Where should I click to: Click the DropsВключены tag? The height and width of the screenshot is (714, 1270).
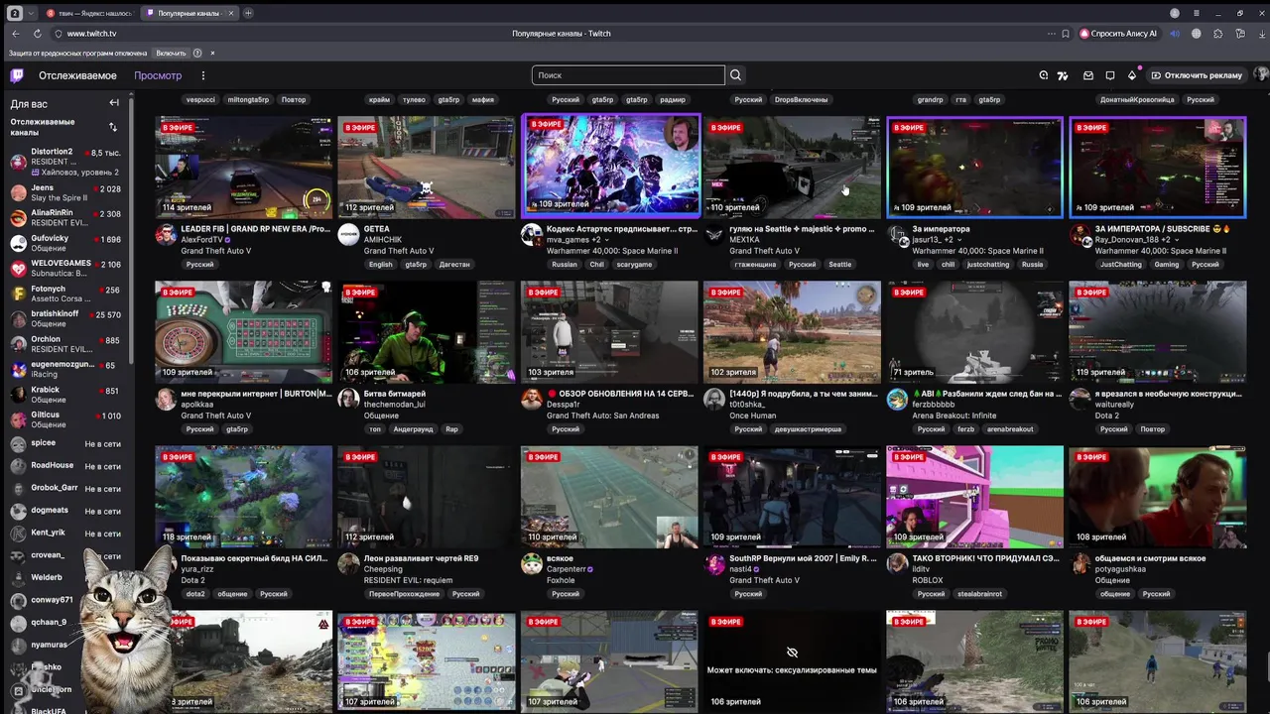coord(801,100)
